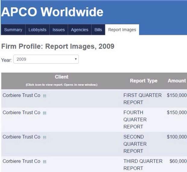Open report icon for Third Quarter Corbiere row
Viewport: 187px width, 172px height.
(x=44, y=162)
